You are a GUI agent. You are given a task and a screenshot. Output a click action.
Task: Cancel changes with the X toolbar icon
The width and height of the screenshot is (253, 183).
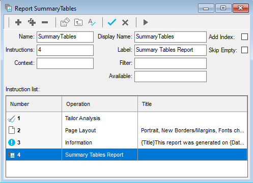tap(125, 22)
